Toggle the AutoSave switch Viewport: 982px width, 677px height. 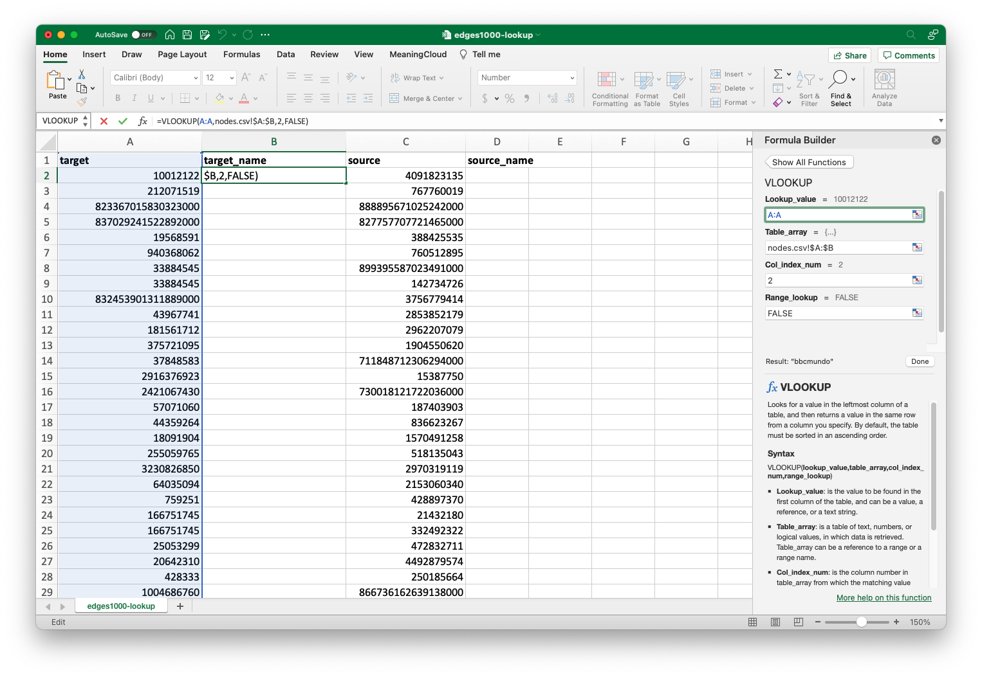pos(142,35)
